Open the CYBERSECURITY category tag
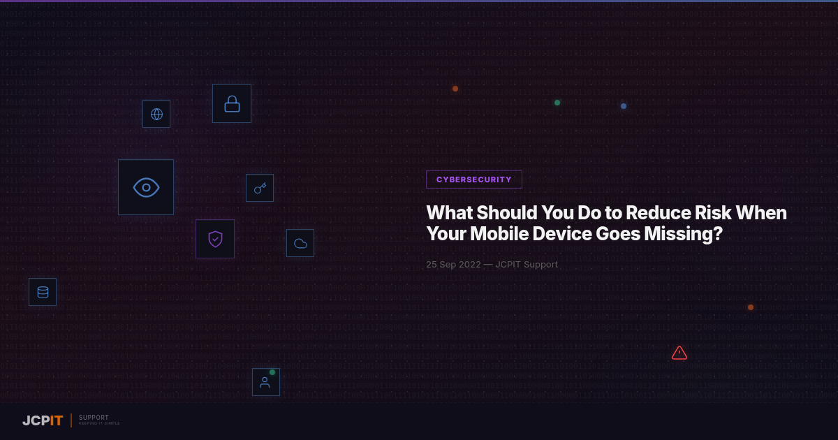Screen dimensions: 838x440 click(473, 179)
